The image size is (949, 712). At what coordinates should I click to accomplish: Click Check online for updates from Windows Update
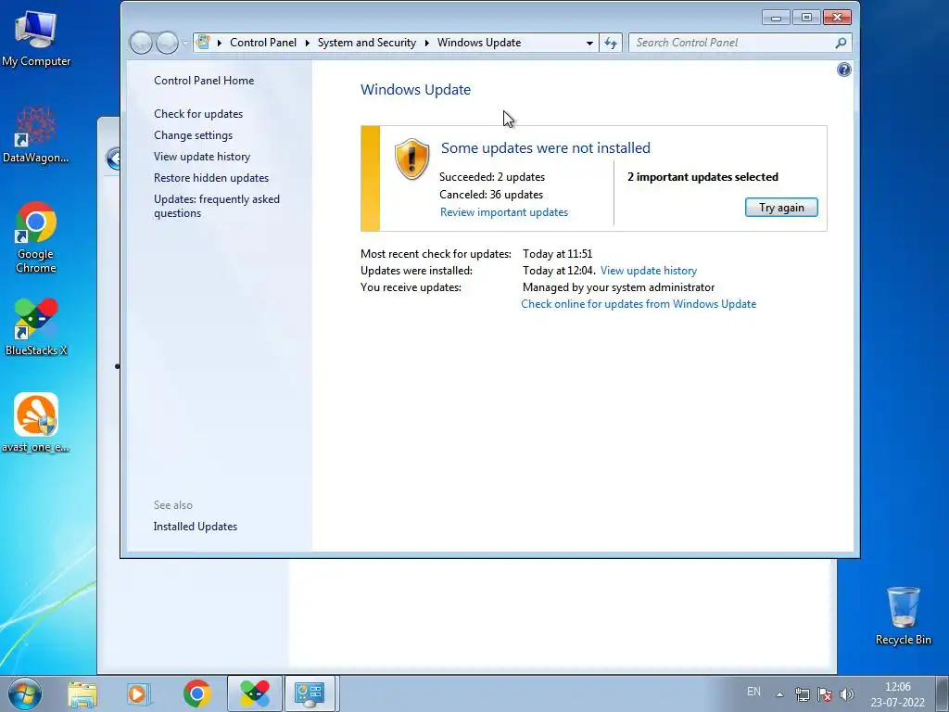[x=639, y=304]
